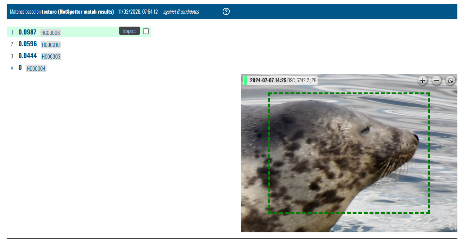Open individual HG00010 label
This screenshot has height=239, width=471.
(x=51, y=45)
